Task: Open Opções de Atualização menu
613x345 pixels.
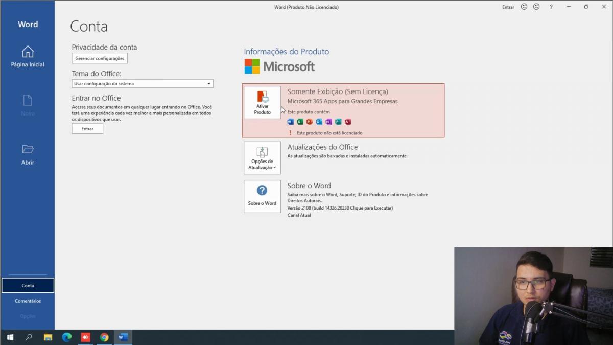Action: click(x=262, y=158)
